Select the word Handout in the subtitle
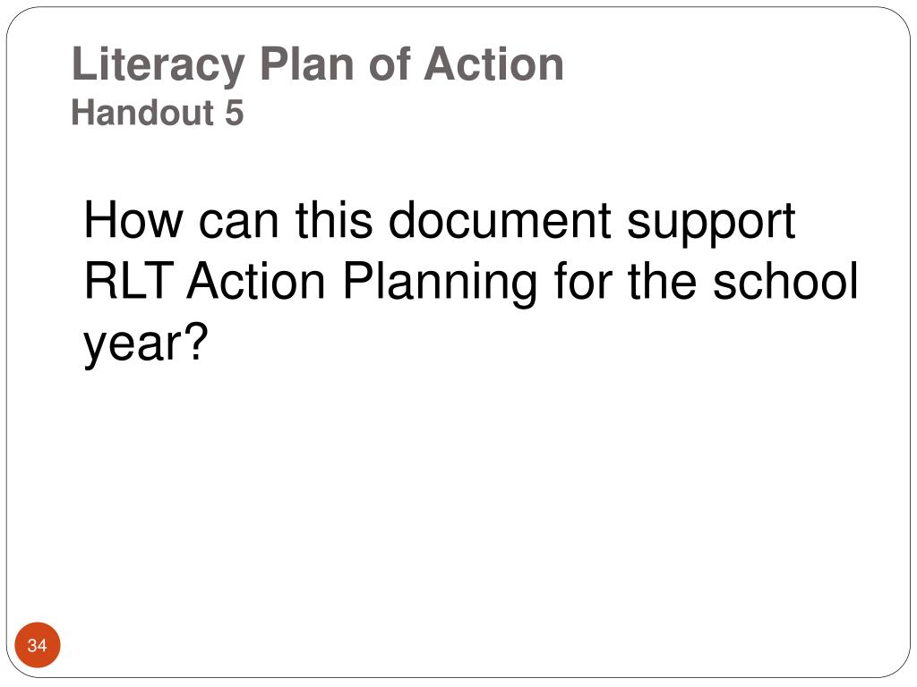This screenshot has width=917, height=687. [142, 112]
